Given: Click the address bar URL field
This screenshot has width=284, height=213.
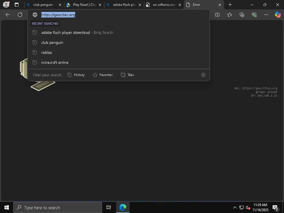Looking at the screenshot, I should point(119,15).
